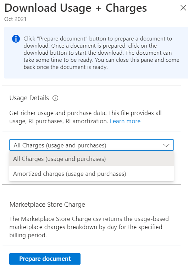Click the Download Usage + Charges title
Screen dimensions: 188x276
[76, 8]
